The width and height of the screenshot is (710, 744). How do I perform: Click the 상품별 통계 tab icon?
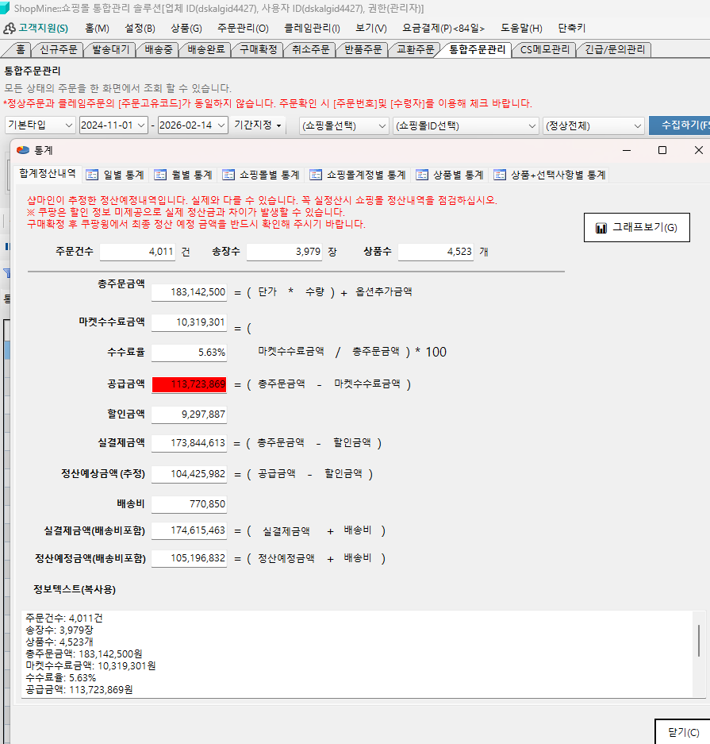point(422,175)
